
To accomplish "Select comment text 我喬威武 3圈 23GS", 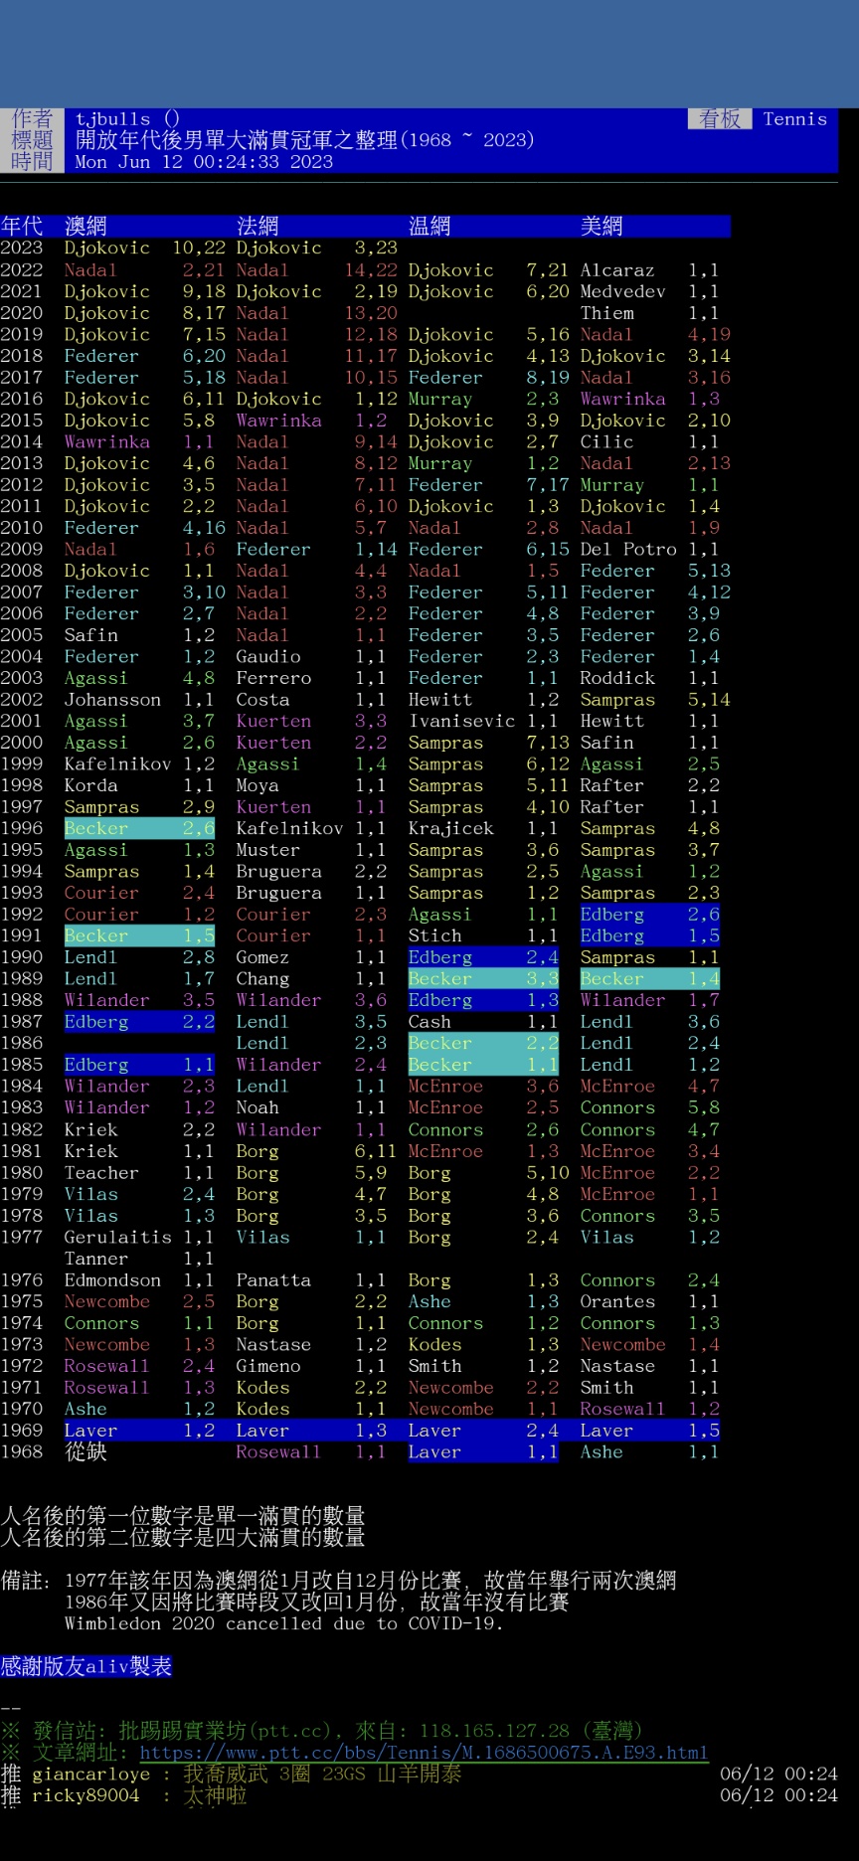I will (x=275, y=1774).
